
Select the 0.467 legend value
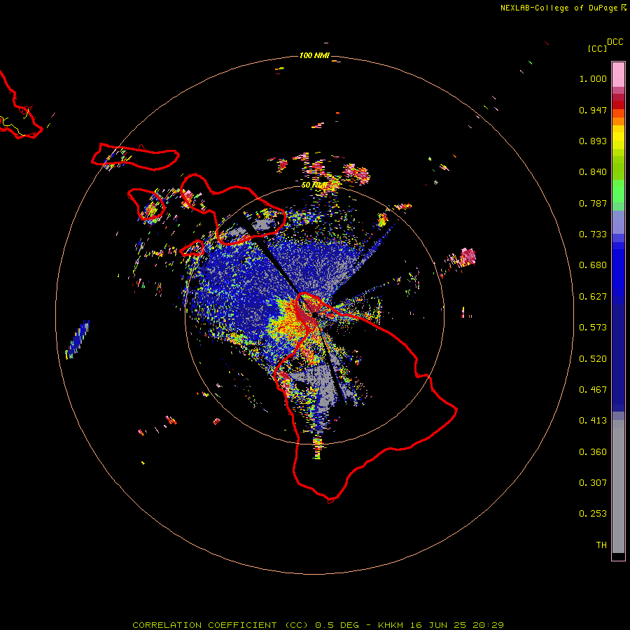[593, 390]
